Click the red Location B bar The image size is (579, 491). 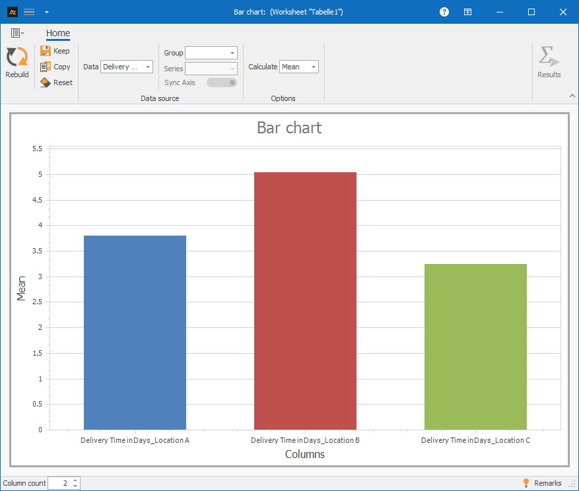[x=305, y=300]
